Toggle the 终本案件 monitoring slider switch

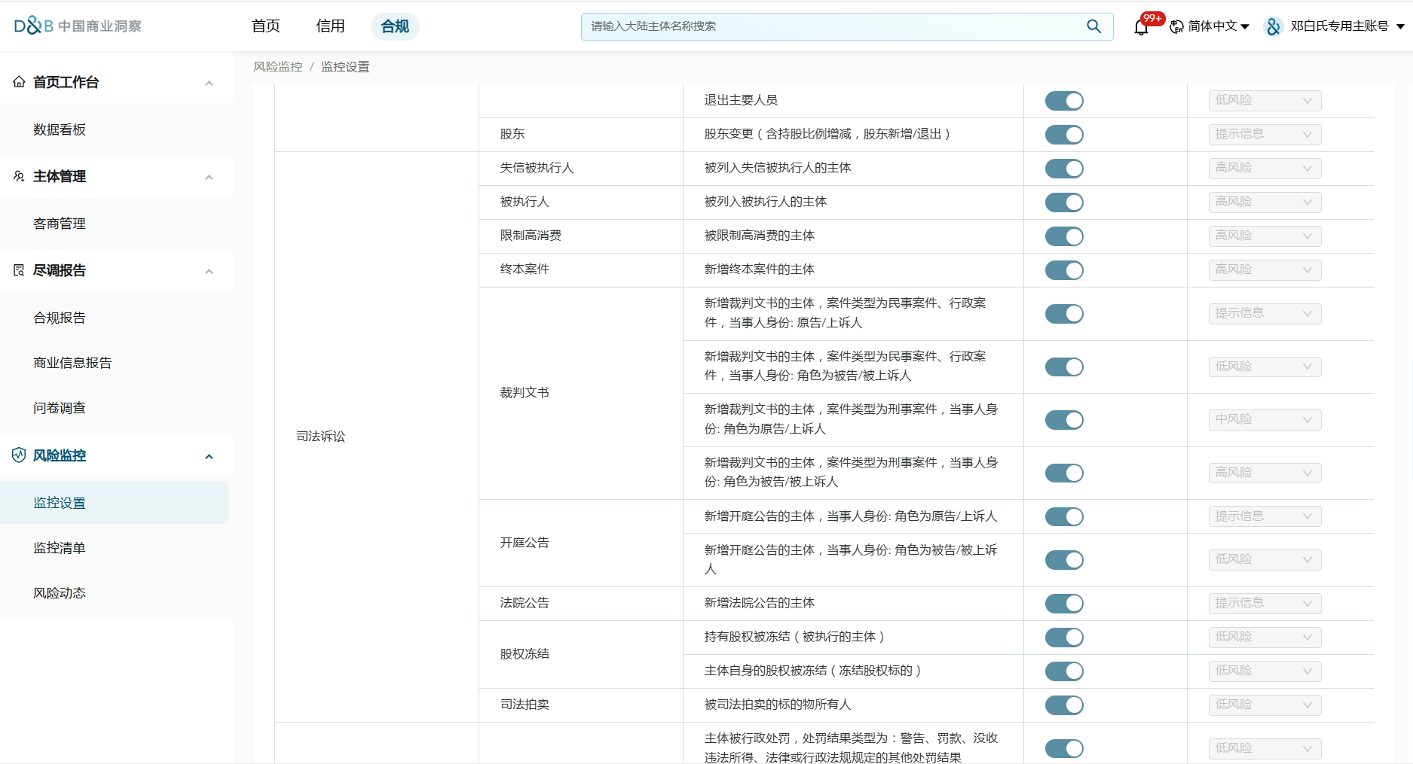click(x=1064, y=270)
